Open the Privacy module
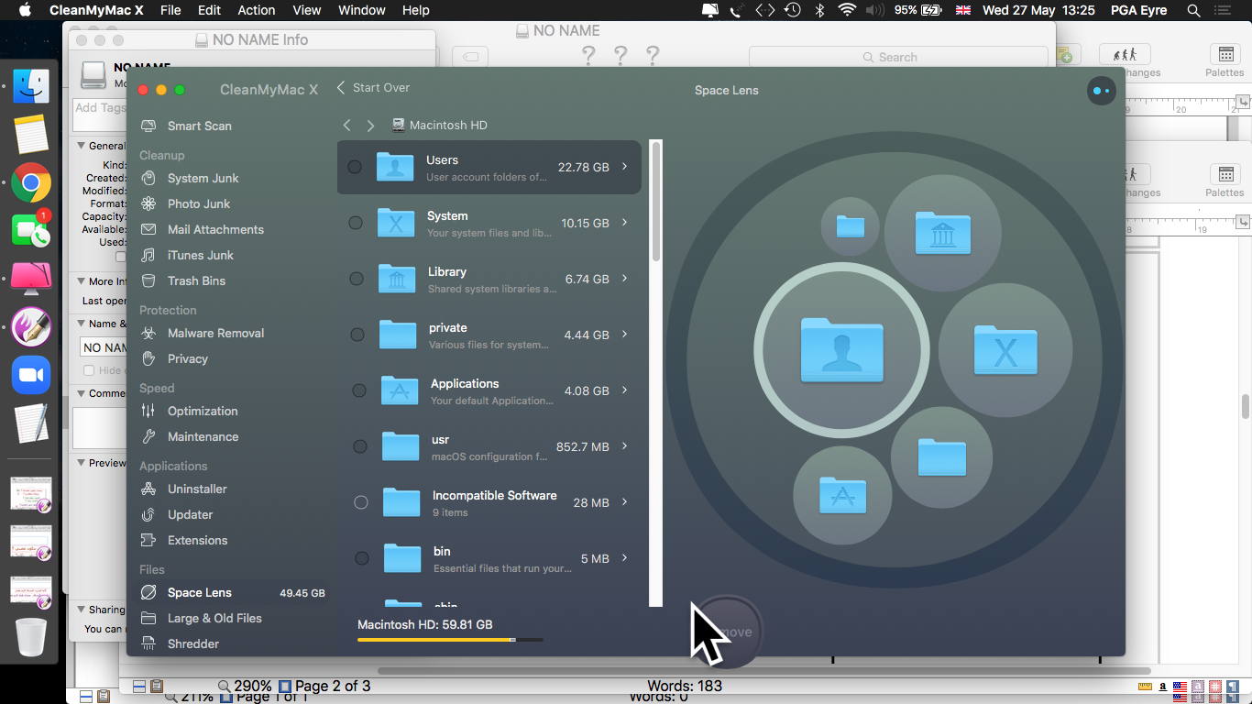This screenshot has height=704, width=1252. click(x=174, y=358)
